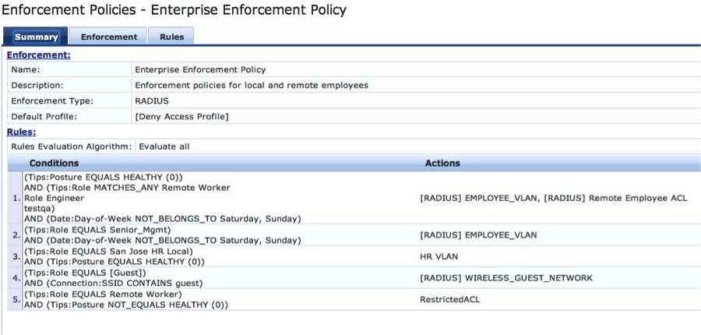Click the Conditions column header
This screenshot has width=701, height=335.
(54, 164)
